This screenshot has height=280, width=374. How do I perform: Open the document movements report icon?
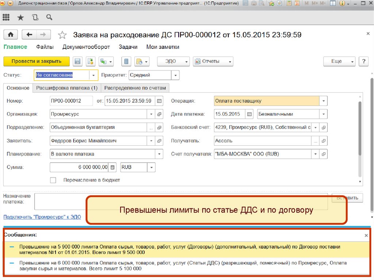pos(126,61)
